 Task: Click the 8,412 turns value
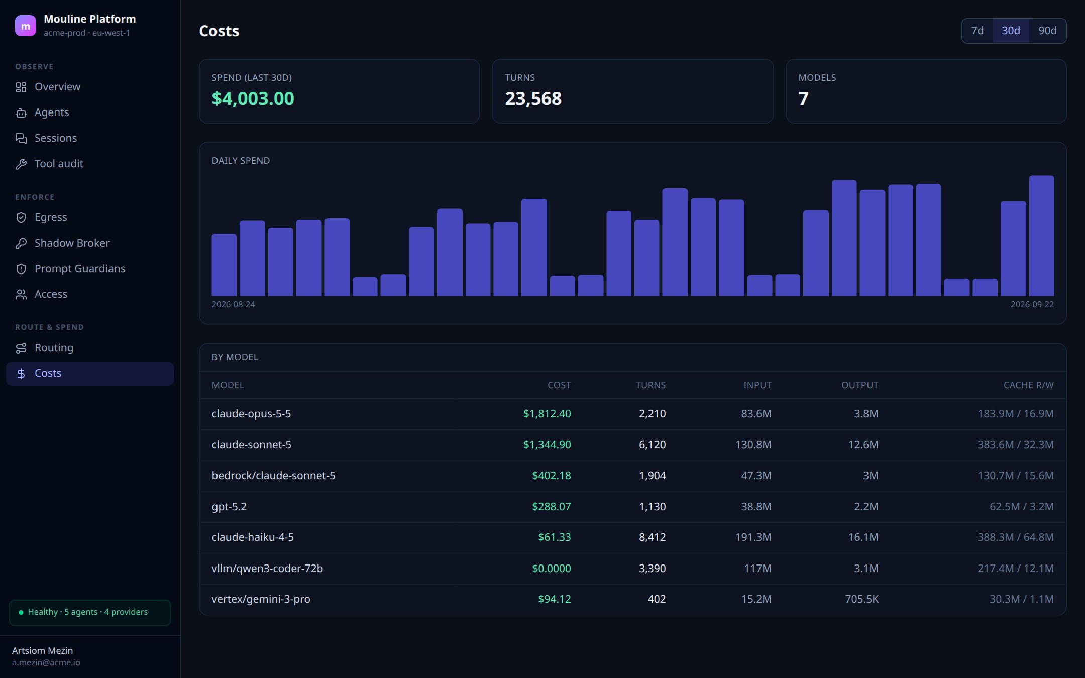tap(652, 537)
